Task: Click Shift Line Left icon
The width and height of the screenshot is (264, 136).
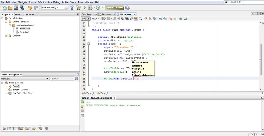Action: 160,19
